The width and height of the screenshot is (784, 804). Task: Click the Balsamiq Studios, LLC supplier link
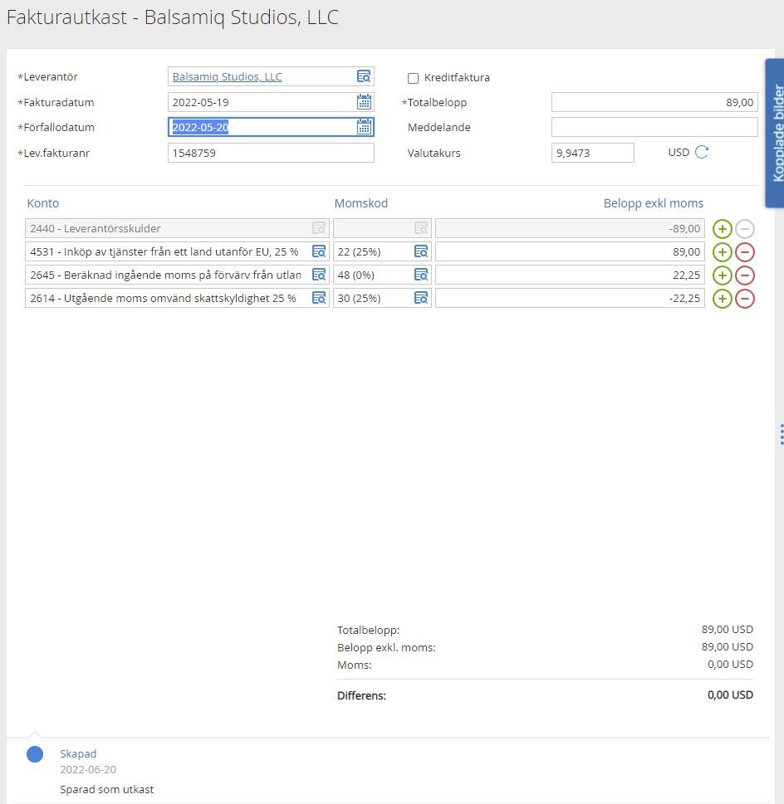coord(227,76)
